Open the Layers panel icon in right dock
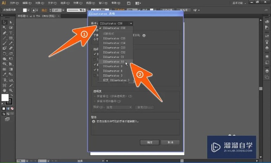 (267, 71)
